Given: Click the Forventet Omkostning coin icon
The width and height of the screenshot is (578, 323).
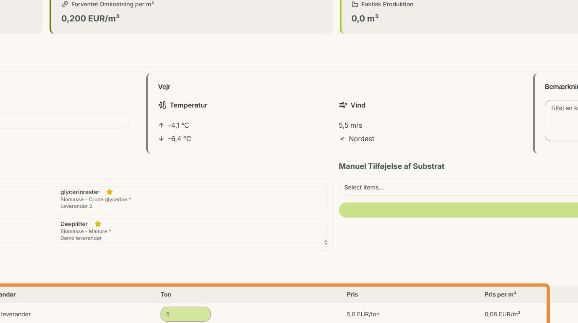Looking at the screenshot, I should click(65, 4).
